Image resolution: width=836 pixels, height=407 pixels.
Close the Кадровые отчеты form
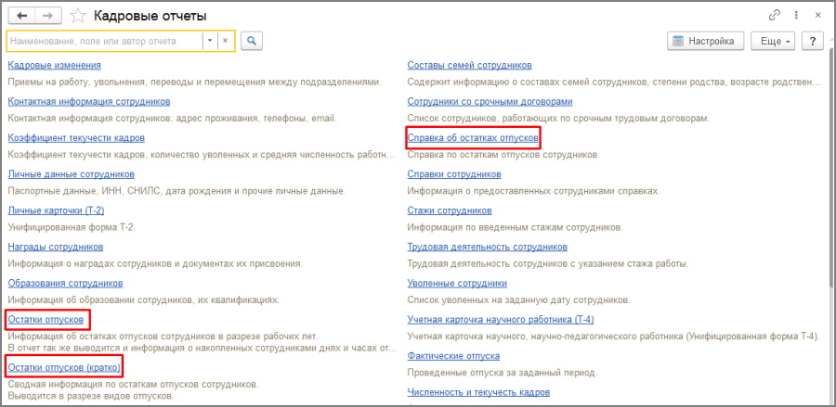[817, 16]
